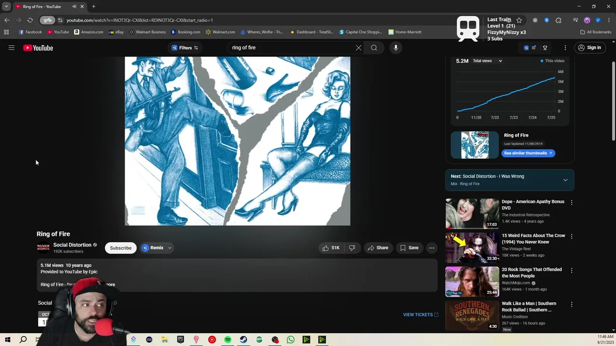Open options for Walk Like a Man video
Viewport: 616px width, 346px height.
tap(571, 304)
